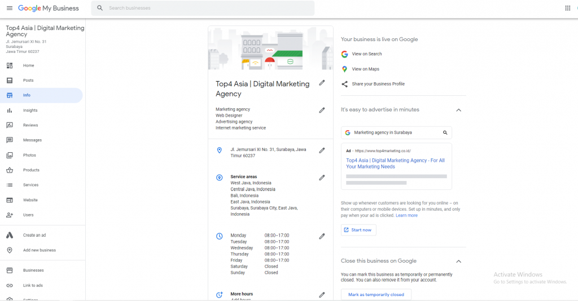Select Photos from the sidebar
The width and height of the screenshot is (578, 301).
click(29, 155)
